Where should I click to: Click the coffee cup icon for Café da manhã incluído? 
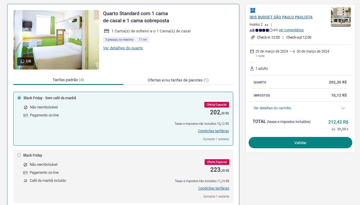point(26,181)
